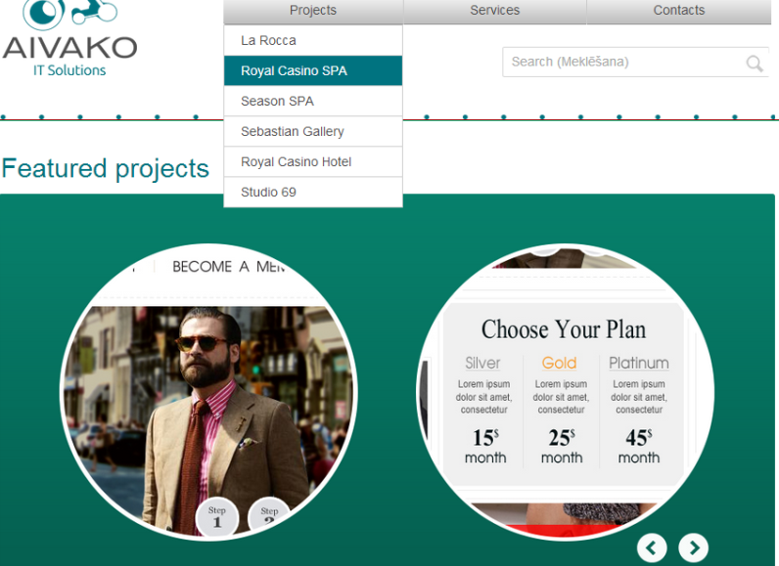779x566 pixels.
Task: Open the Sebastian Gallery project
Action: [x=313, y=131]
